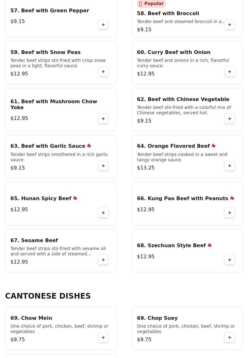Add Orange Flavored Beef to cart
248x358 pixels.
coord(230,166)
